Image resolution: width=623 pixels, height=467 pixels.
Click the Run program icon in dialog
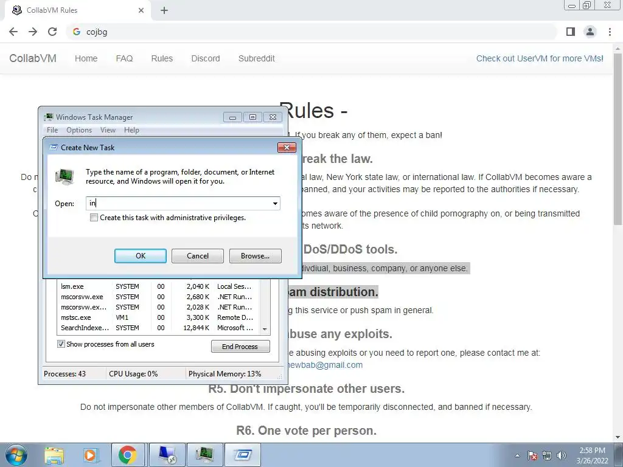(64, 177)
